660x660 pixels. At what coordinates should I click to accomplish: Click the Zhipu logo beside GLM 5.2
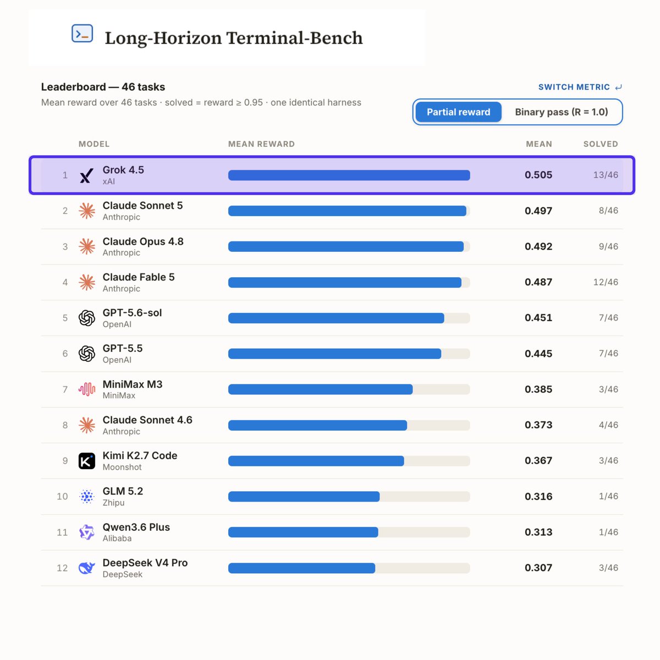pyautogui.click(x=87, y=497)
